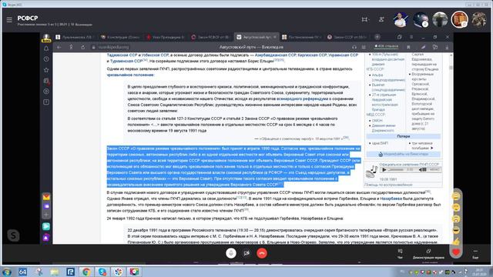Viewport: 493px width, 277px height.
Task: Select the highlighted participant avatar with ring
Action: [x=459, y=20]
